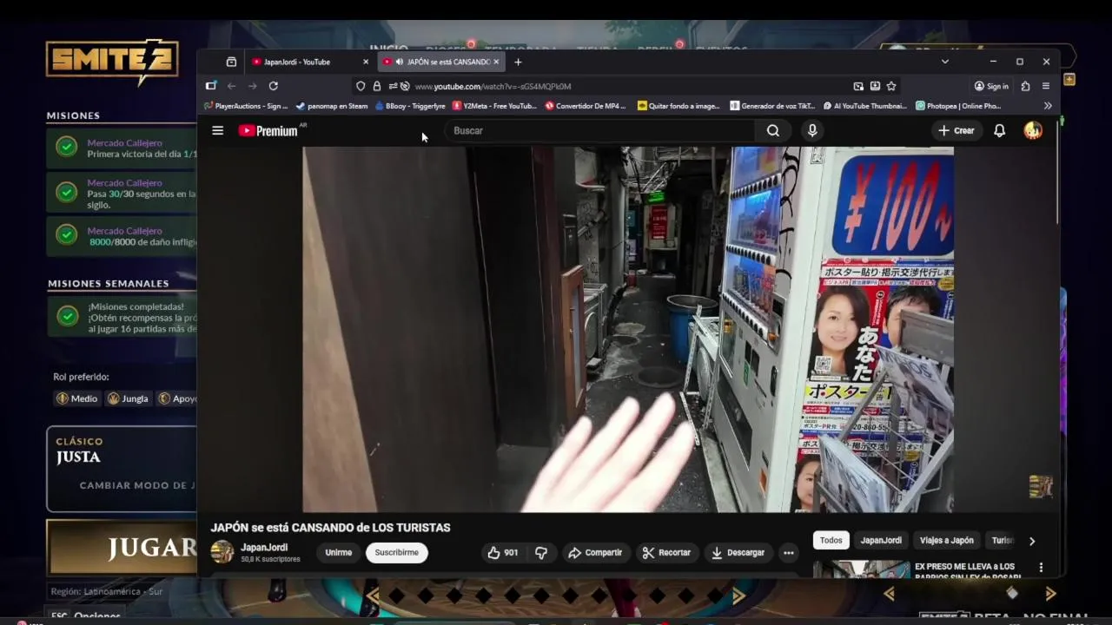Click the picture-in-picture icon in address bar
1112x625 pixels.
(858, 86)
